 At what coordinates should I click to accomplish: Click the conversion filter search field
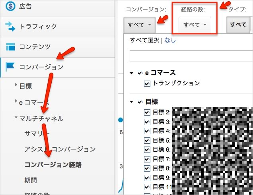tap(191, 56)
